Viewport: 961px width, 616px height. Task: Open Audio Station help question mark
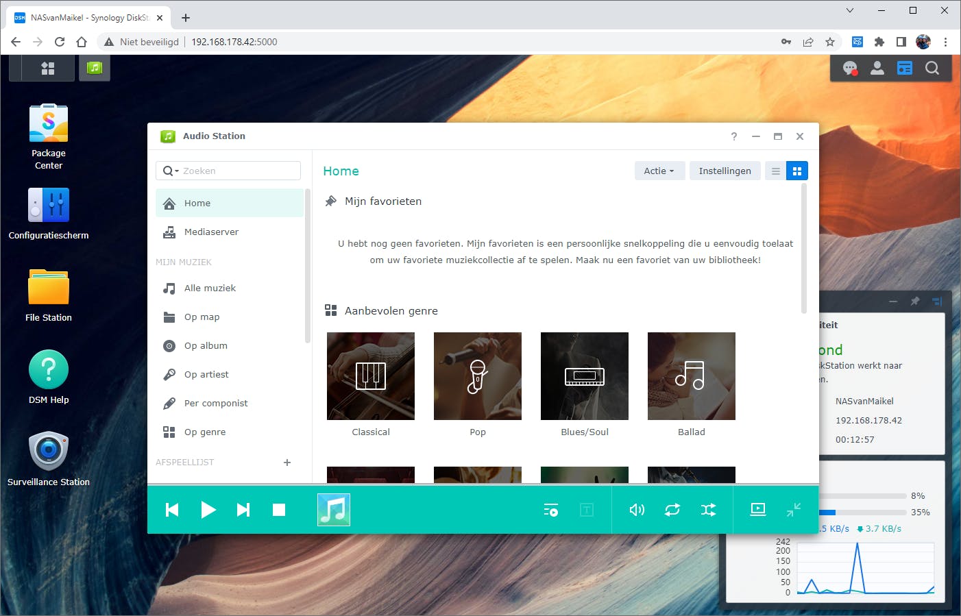point(734,136)
